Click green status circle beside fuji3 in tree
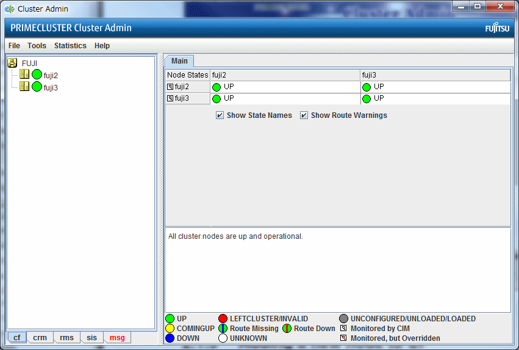 [37, 87]
